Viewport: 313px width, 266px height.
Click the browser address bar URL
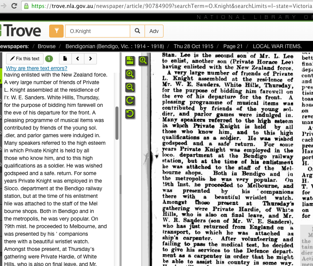(172, 6)
